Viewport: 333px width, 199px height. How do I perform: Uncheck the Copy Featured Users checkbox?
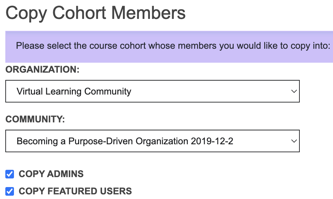tap(10, 191)
